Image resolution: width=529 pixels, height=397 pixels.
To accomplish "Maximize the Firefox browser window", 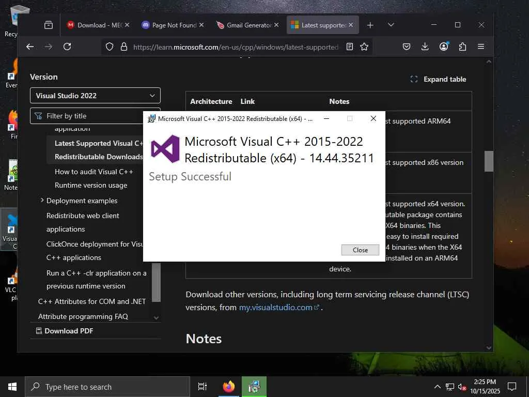I will [458, 25].
